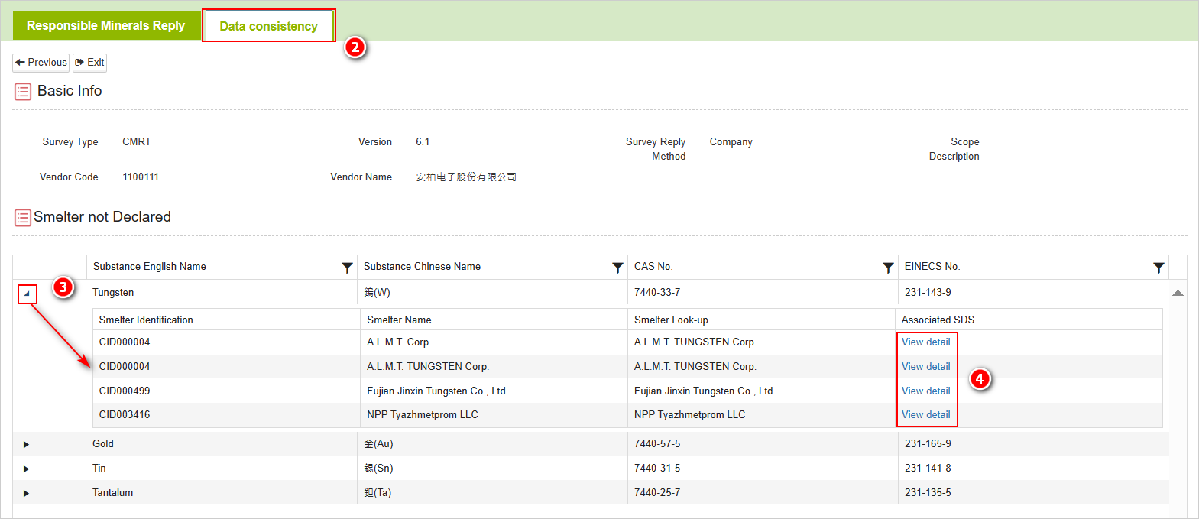Collapse the Tungsten row
Viewport: 1199px width, 519px height.
pos(27,293)
